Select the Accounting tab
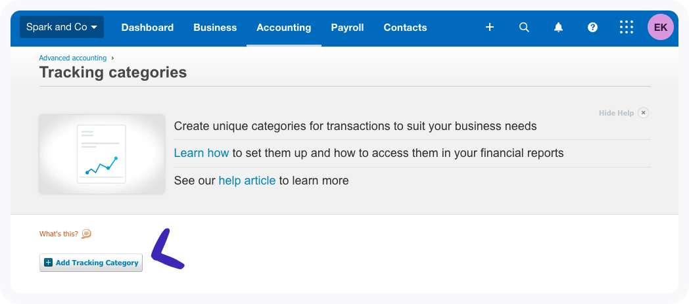The height and width of the screenshot is (304, 689). (284, 28)
